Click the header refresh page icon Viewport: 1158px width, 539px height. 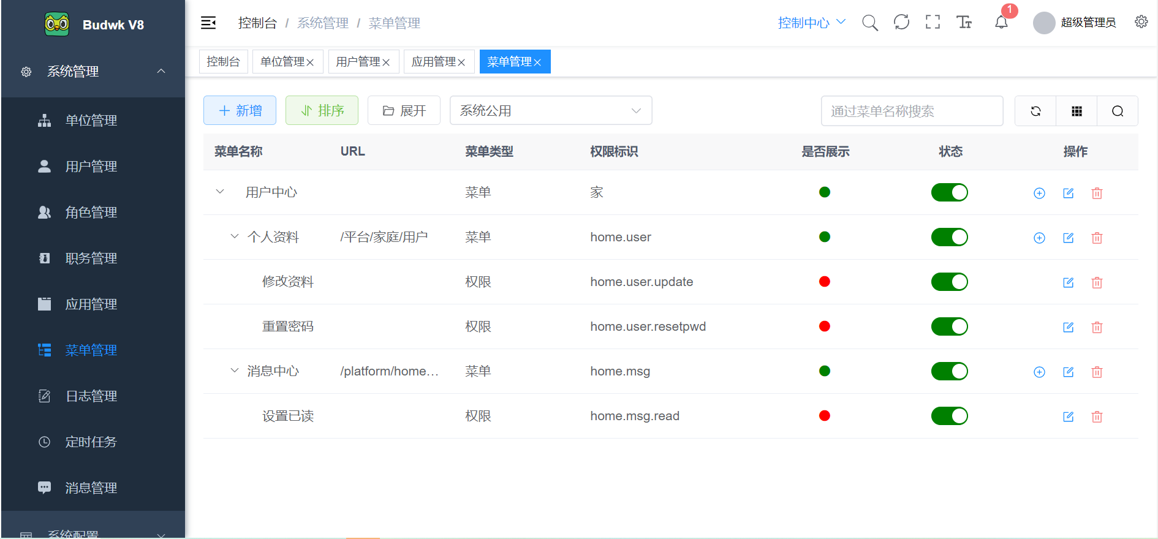(x=901, y=23)
